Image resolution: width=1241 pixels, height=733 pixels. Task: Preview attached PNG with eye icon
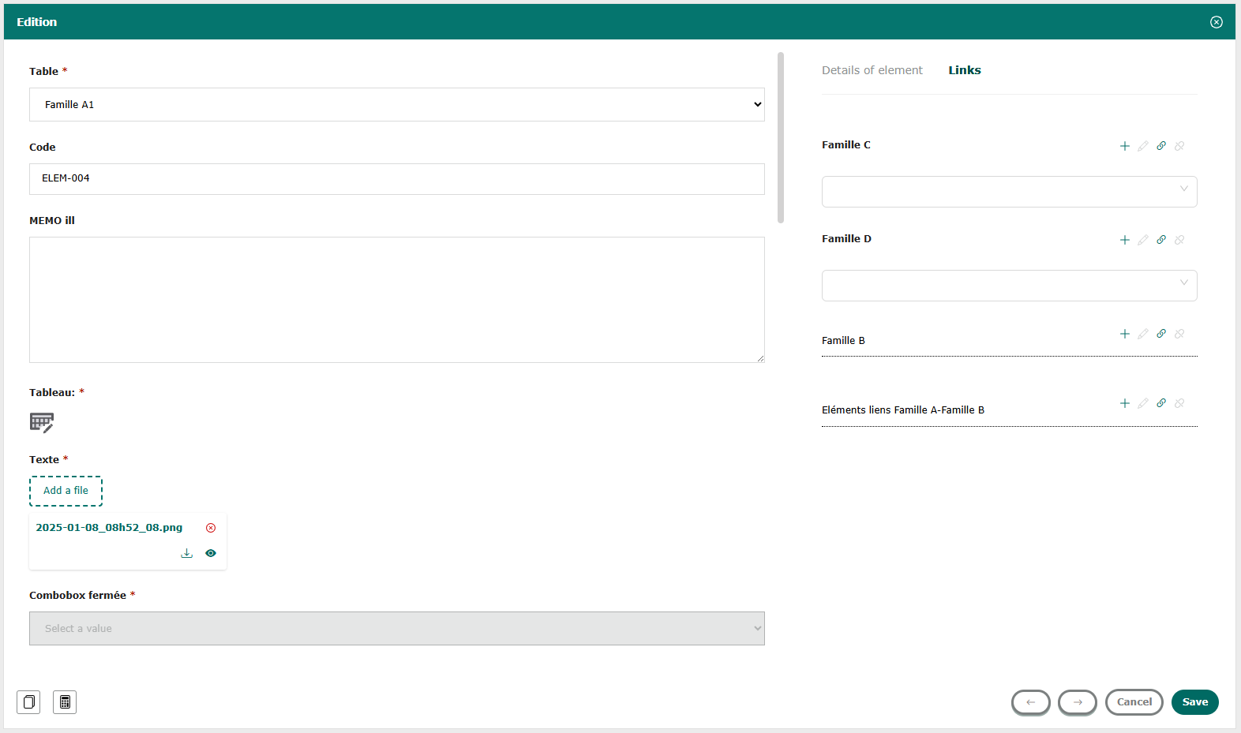coord(211,553)
